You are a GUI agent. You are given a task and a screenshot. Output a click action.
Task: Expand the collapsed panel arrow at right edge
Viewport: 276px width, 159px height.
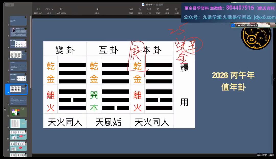[x=274, y=80]
